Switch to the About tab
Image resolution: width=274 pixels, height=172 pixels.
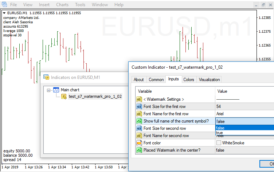coord(139,80)
